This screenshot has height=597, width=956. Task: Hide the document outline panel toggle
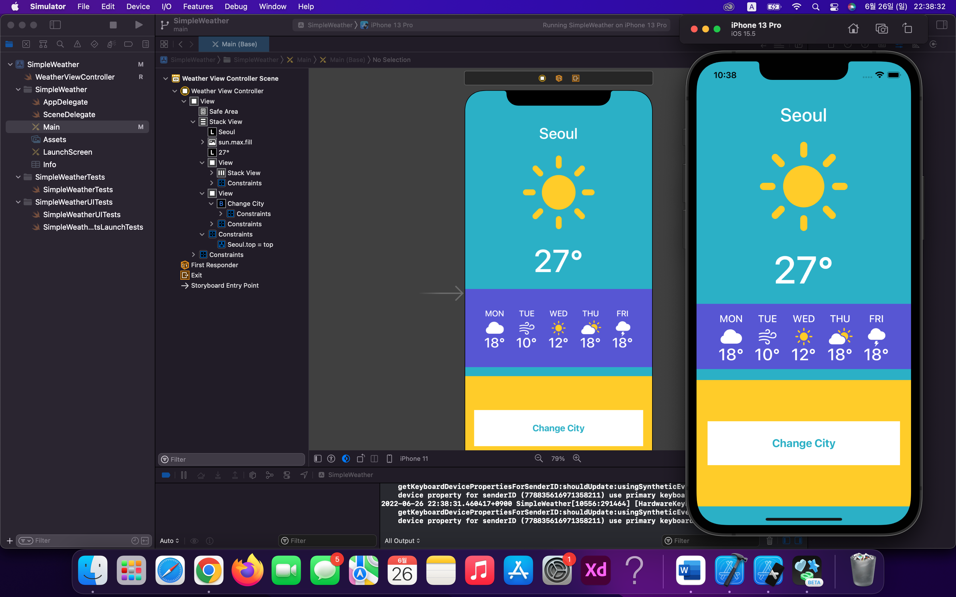[318, 458]
